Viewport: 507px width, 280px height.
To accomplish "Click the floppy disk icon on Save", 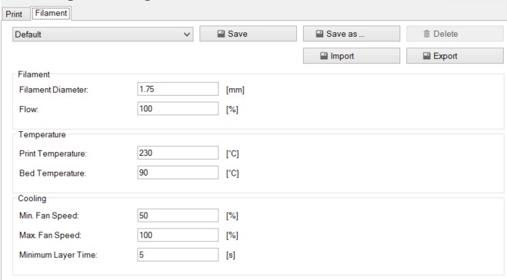I will point(221,34).
